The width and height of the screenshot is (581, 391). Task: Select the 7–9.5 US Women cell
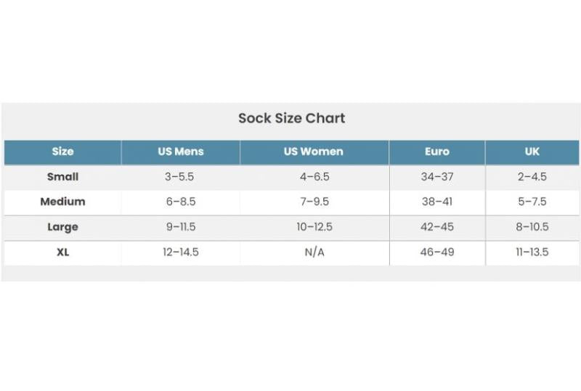point(314,202)
